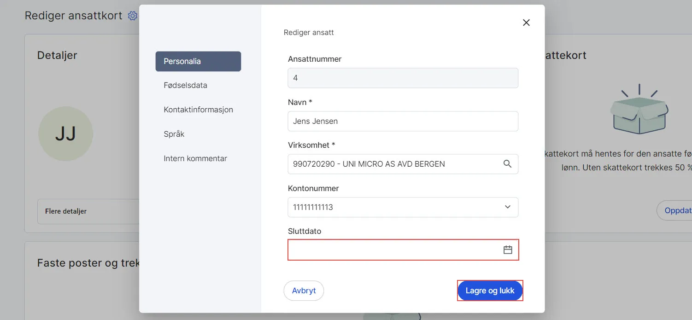The width and height of the screenshot is (692, 320).
Task: Select the Personalia section
Action: click(198, 61)
